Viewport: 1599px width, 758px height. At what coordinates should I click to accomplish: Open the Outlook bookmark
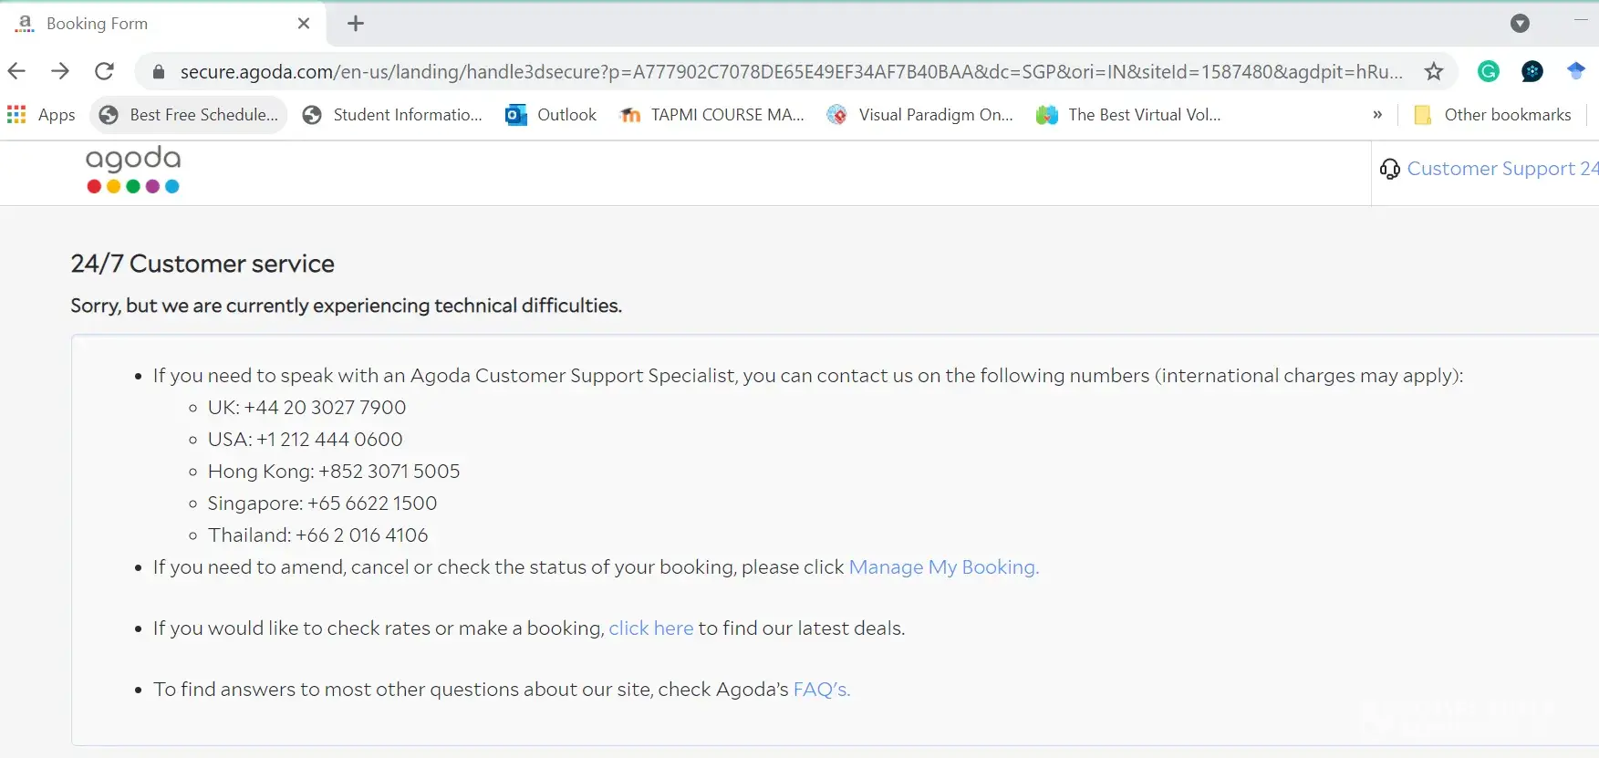[x=551, y=115]
